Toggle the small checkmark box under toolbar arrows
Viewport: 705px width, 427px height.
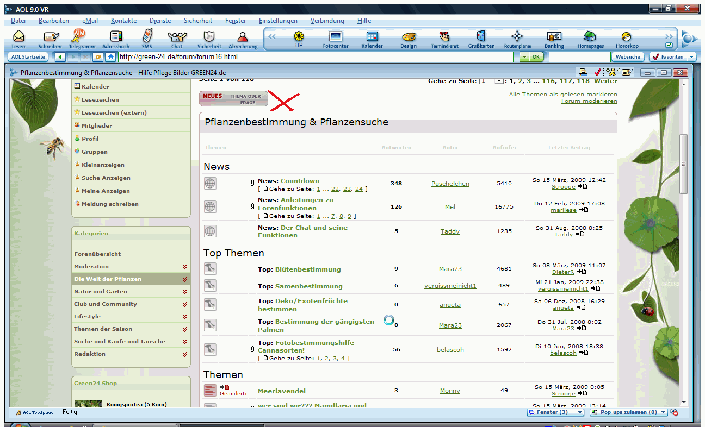[669, 45]
